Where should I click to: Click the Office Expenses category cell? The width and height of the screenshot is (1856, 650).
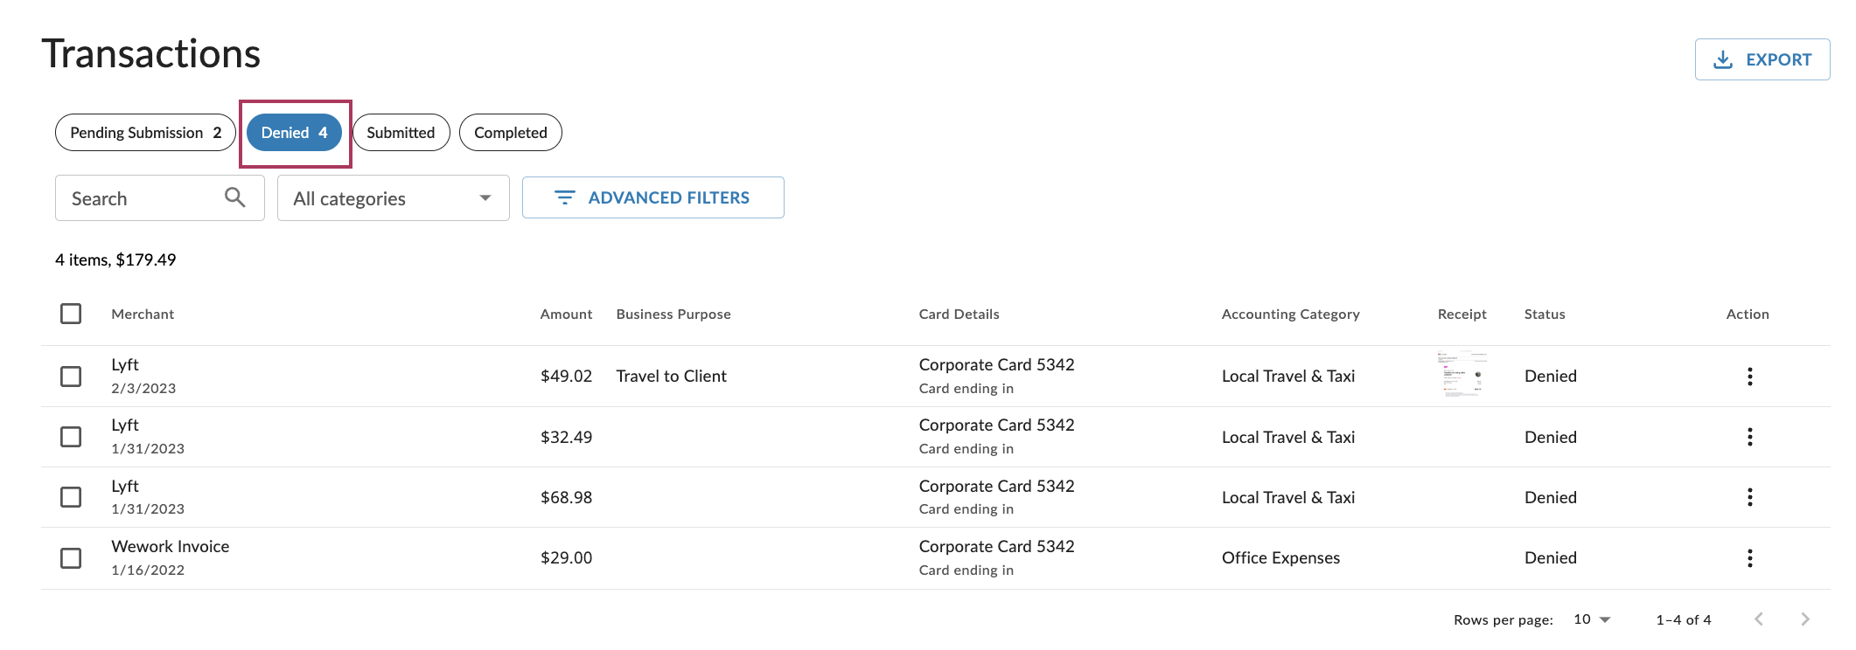click(x=1280, y=558)
